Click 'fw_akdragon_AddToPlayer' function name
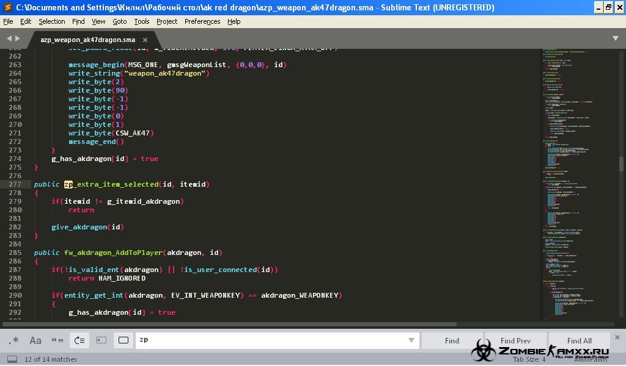The width and height of the screenshot is (626, 366). click(x=113, y=253)
